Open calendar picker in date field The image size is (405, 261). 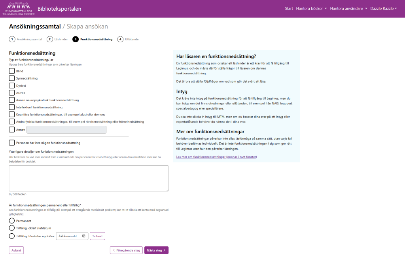[x=84, y=236]
